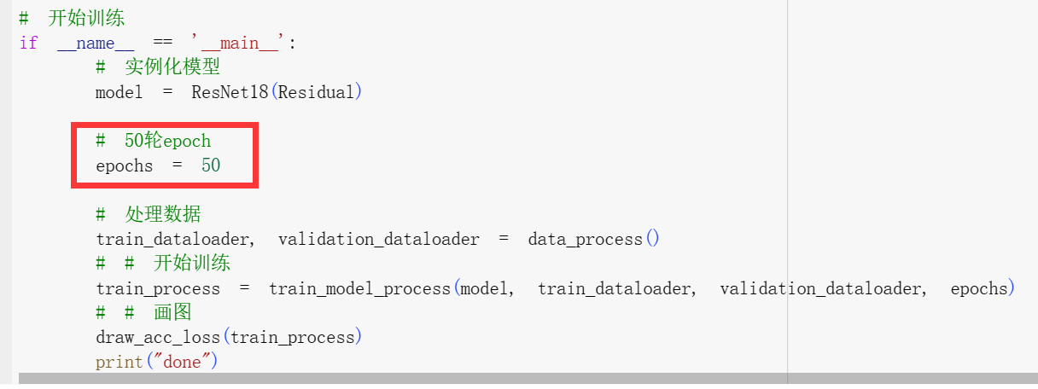Viewport: 1038px width, 389px height.
Task: Click the '# 处理数据' comment
Action: coord(149,214)
